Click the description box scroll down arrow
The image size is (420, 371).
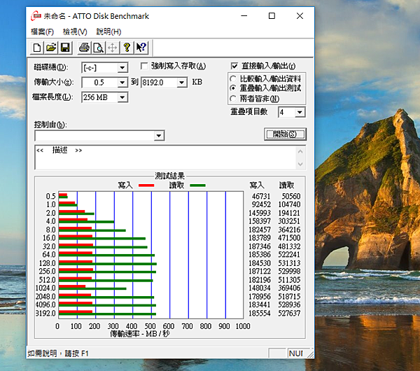point(300,164)
